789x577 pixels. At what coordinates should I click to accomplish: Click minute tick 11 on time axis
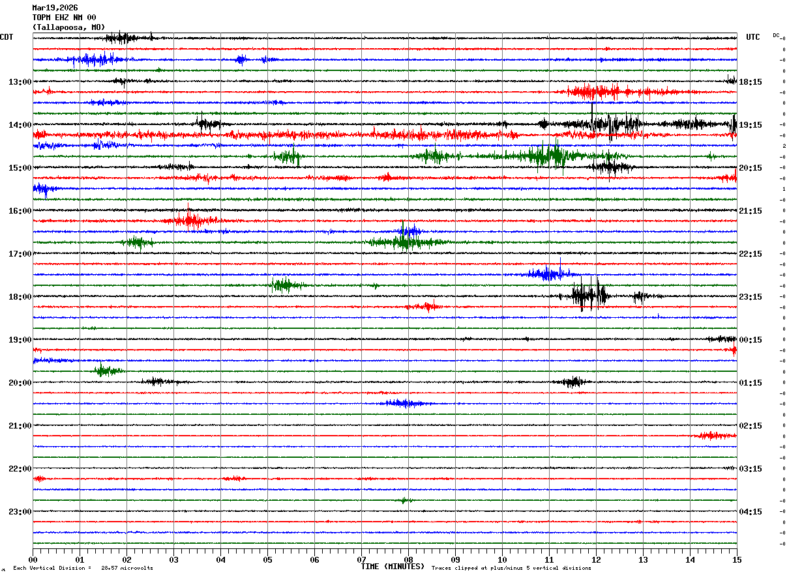coord(550,559)
